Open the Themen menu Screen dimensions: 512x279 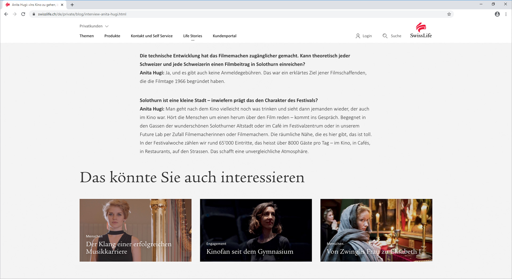click(87, 36)
